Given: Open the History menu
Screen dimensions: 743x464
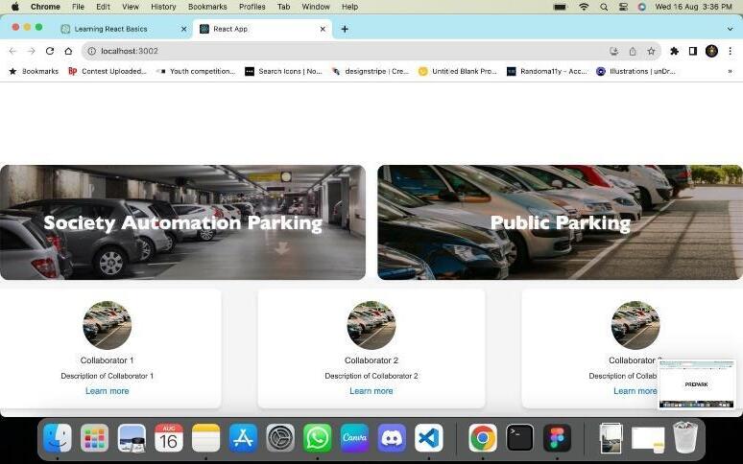Looking at the screenshot, I should pos(163,7).
